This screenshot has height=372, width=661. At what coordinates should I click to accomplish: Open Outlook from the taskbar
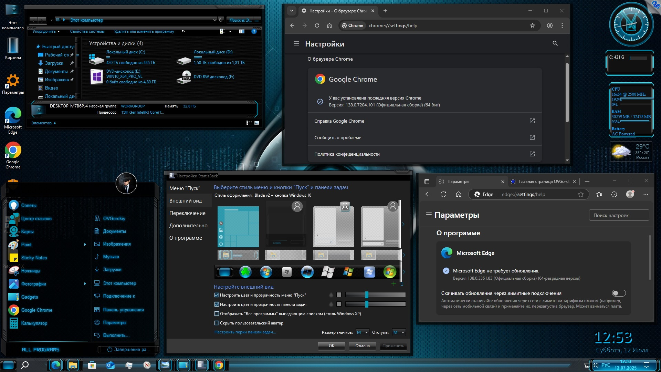coord(110,365)
